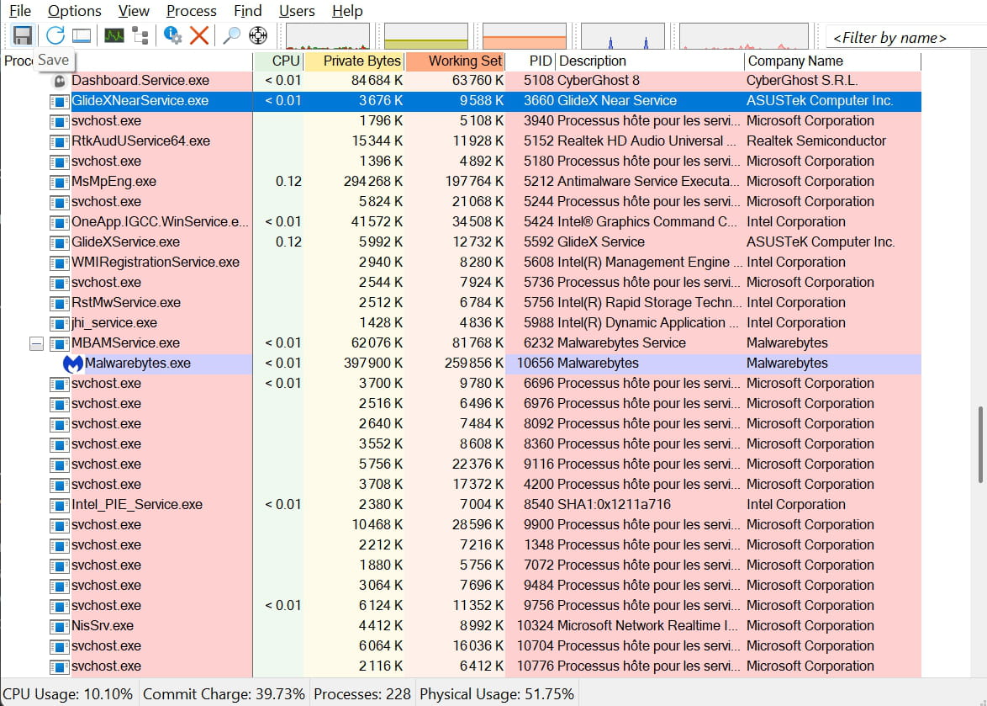Click the vertical scrollbar thumb
Viewport: 987px width, 706px height.
980,444
